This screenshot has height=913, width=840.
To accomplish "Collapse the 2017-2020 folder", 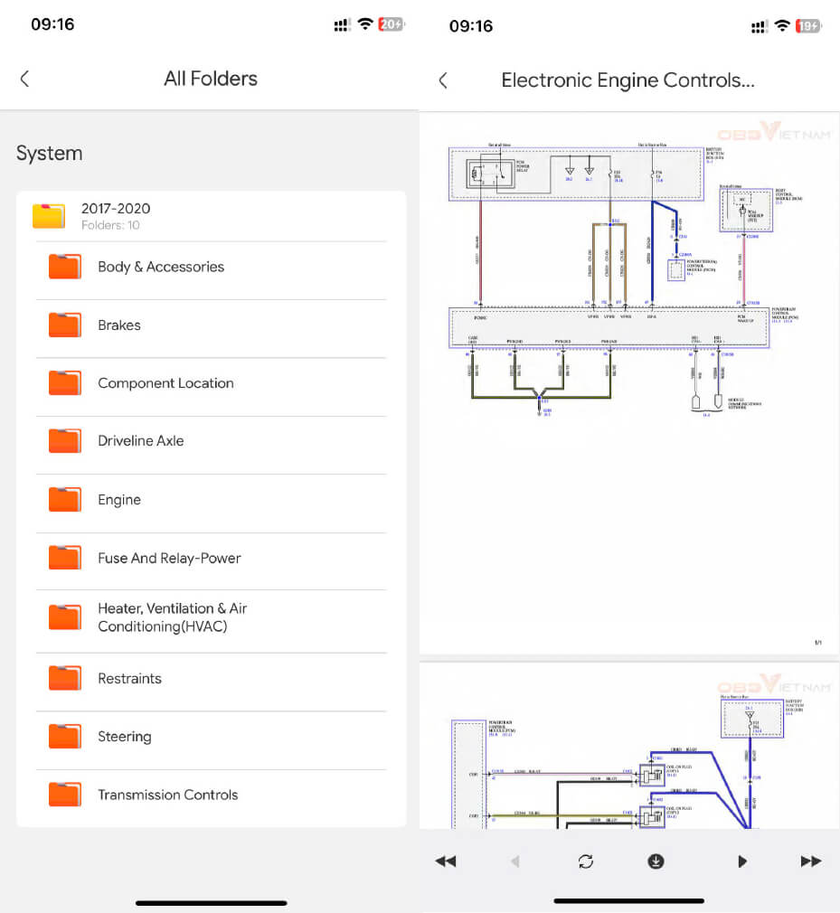I will (116, 216).
